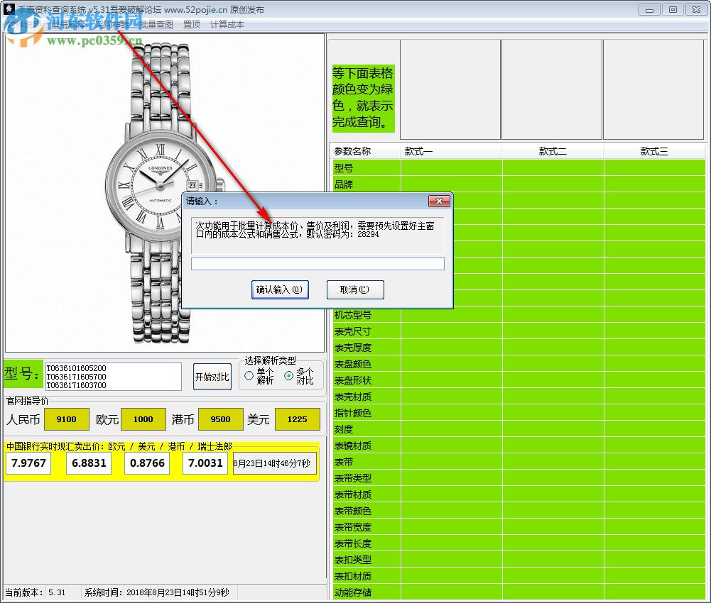Click the 美元 price field showing 1225
This screenshot has width=711, height=603.
pos(297,419)
